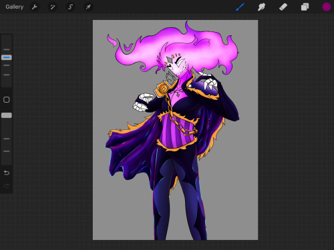Image resolution: width=334 pixels, height=250 pixels.
Task: Open the Actions wrench menu
Action: (35, 7)
